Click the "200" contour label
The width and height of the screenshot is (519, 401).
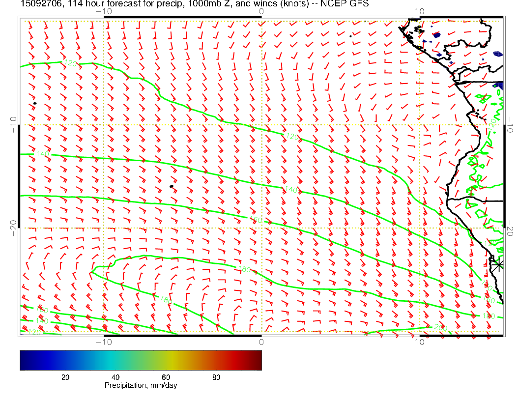(438, 327)
